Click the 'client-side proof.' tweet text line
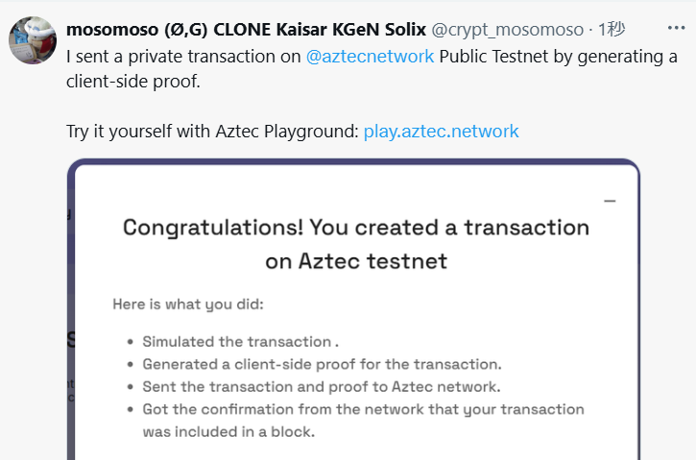 coord(133,82)
